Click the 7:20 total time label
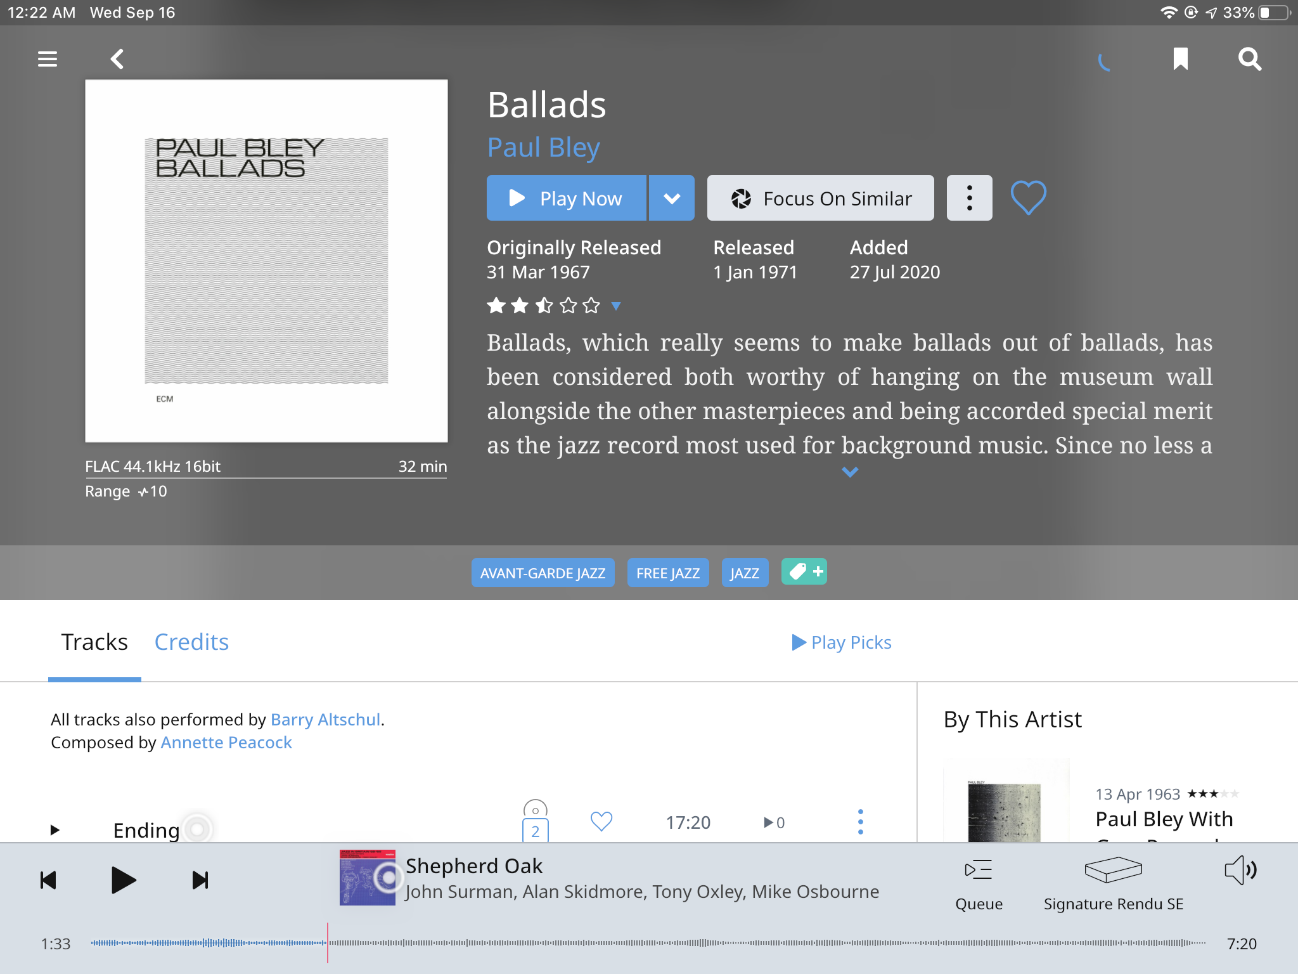 pos(1242,944)
